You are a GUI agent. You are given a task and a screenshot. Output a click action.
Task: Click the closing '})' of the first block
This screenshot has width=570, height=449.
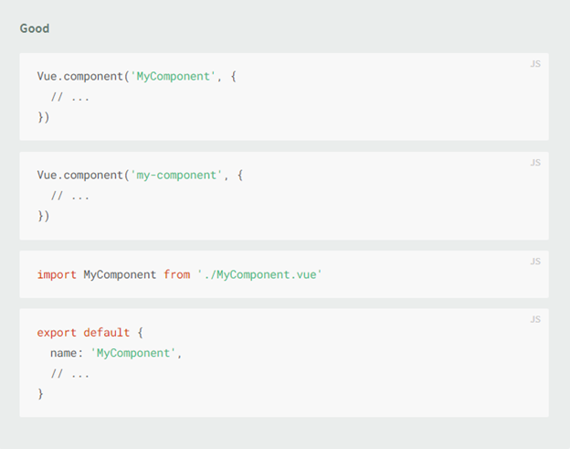pos(44,117)
